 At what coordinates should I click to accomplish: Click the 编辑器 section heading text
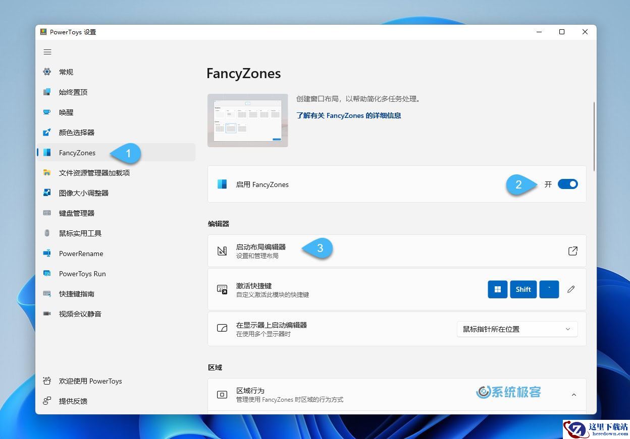219,223
